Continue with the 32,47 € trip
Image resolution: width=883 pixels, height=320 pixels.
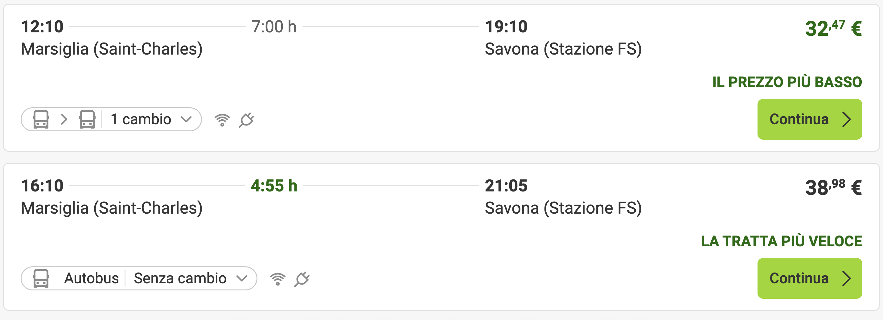810,119
